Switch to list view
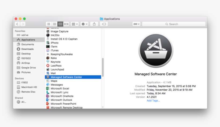The image size is (220, 127). click(x=54, y=24)
